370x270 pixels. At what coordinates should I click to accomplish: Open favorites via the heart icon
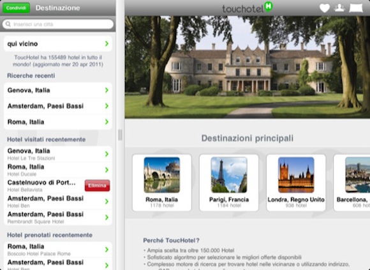click(x=325, y=8)
